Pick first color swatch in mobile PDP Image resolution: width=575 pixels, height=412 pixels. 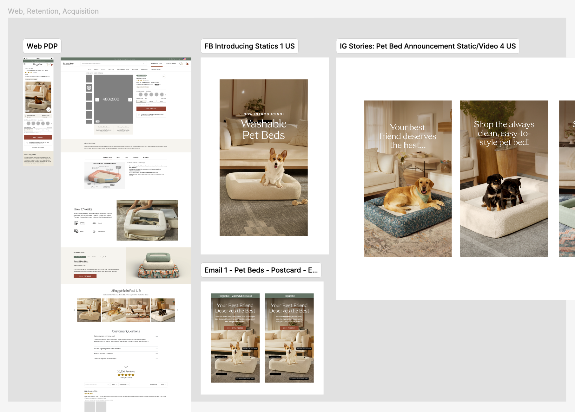click(x=29, y=123)
